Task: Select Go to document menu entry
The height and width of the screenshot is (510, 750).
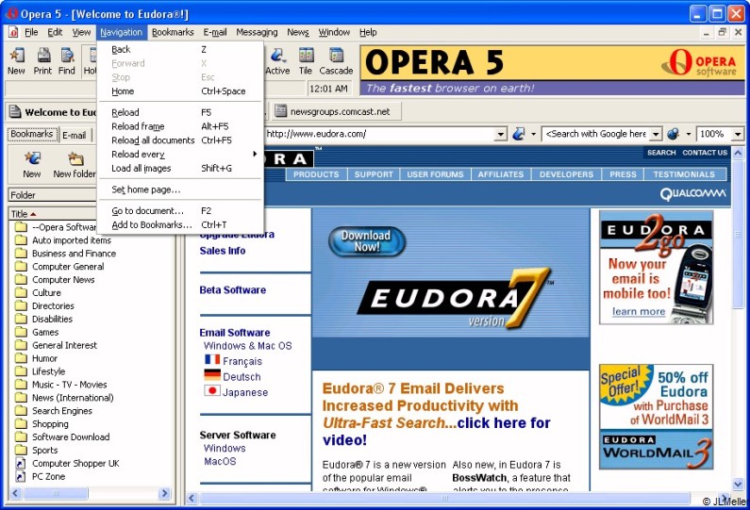Action: [180, 211]
